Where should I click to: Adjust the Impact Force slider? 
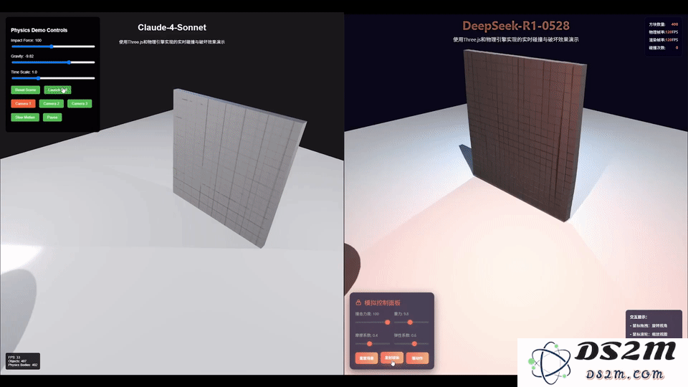pyautogui.click(x=53, y=47)
